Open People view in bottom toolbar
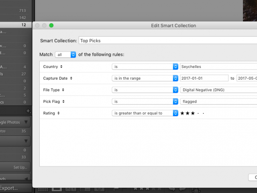257x193 pixels. tap(99, 189)
